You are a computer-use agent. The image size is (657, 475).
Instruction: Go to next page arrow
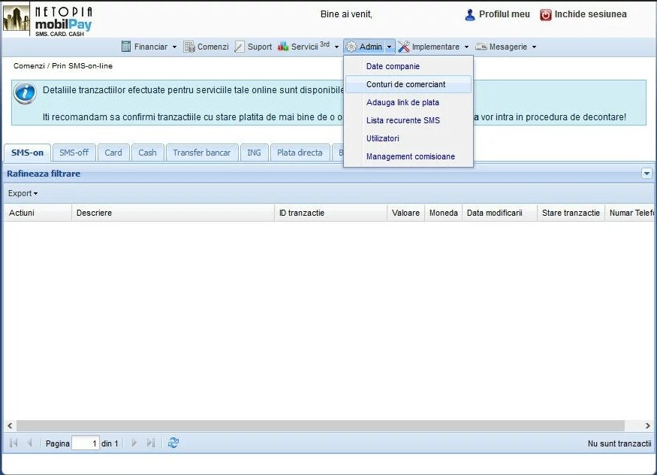coord(134,443)
